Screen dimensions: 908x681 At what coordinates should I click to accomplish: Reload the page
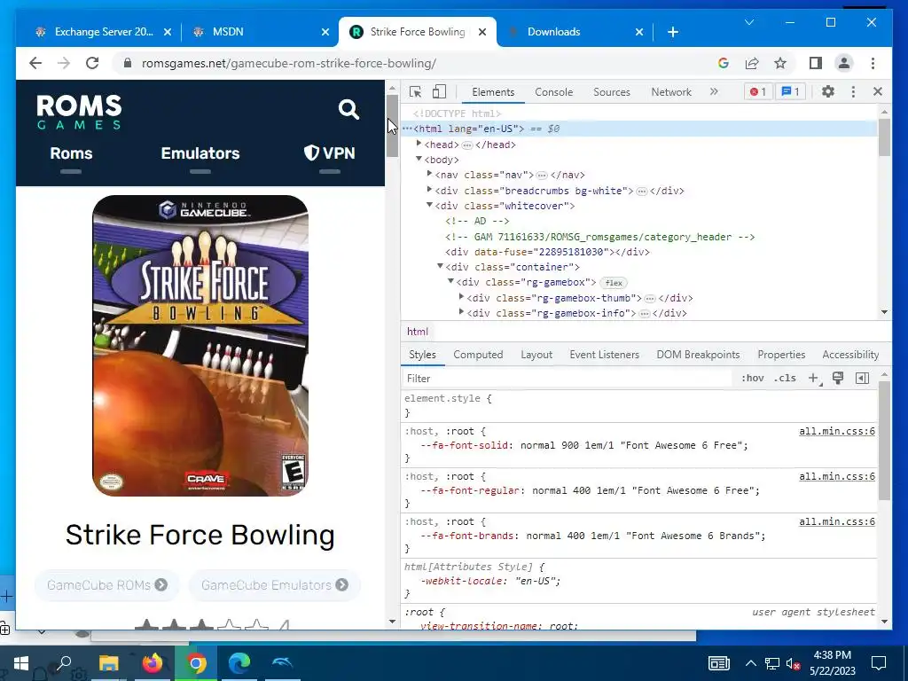[x=92, y=63]
